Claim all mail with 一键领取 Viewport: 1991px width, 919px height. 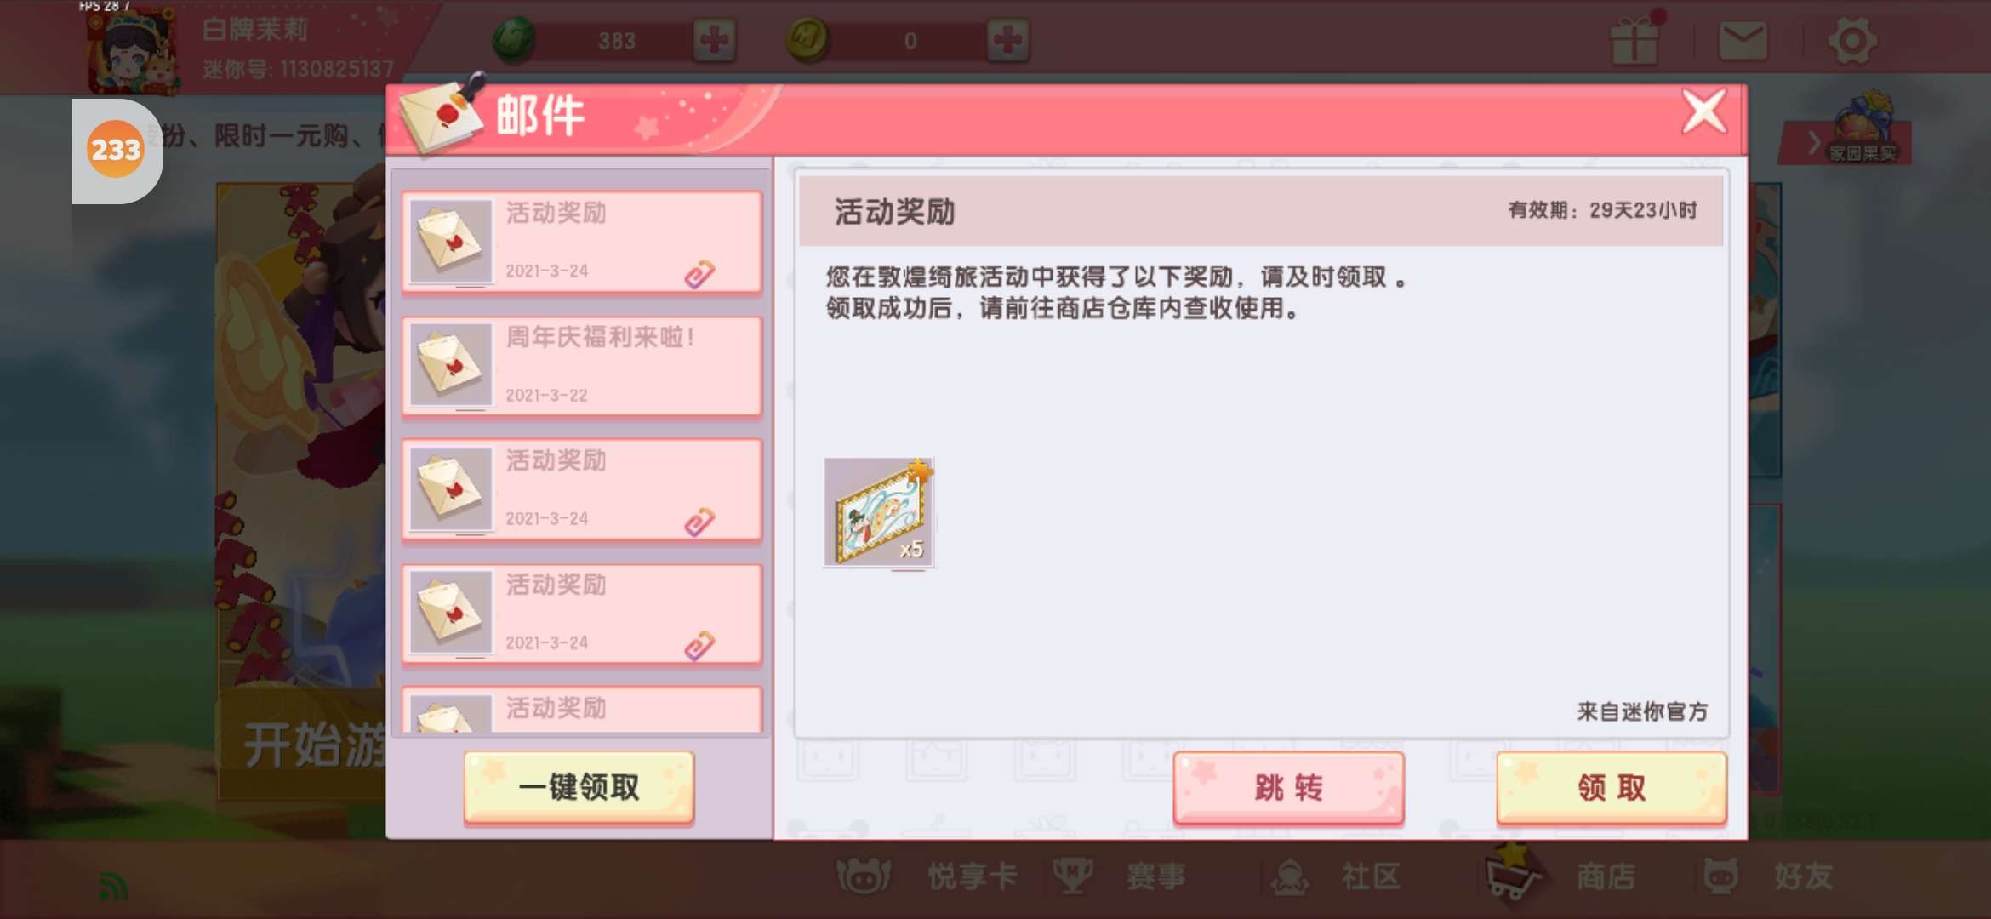coord(579,787)
